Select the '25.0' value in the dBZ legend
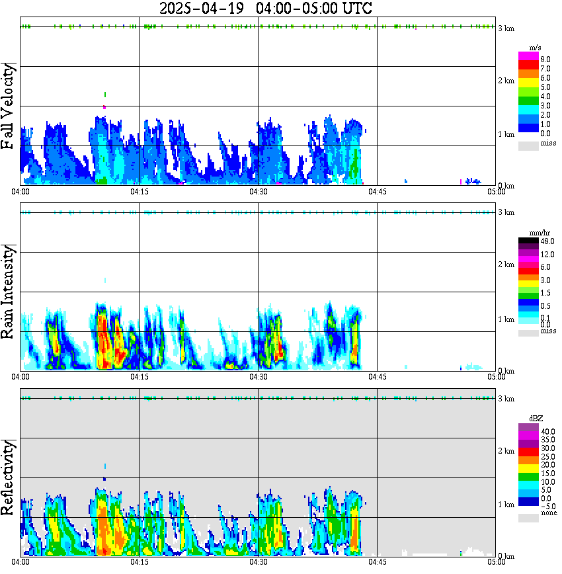 (x=547, y=456)
